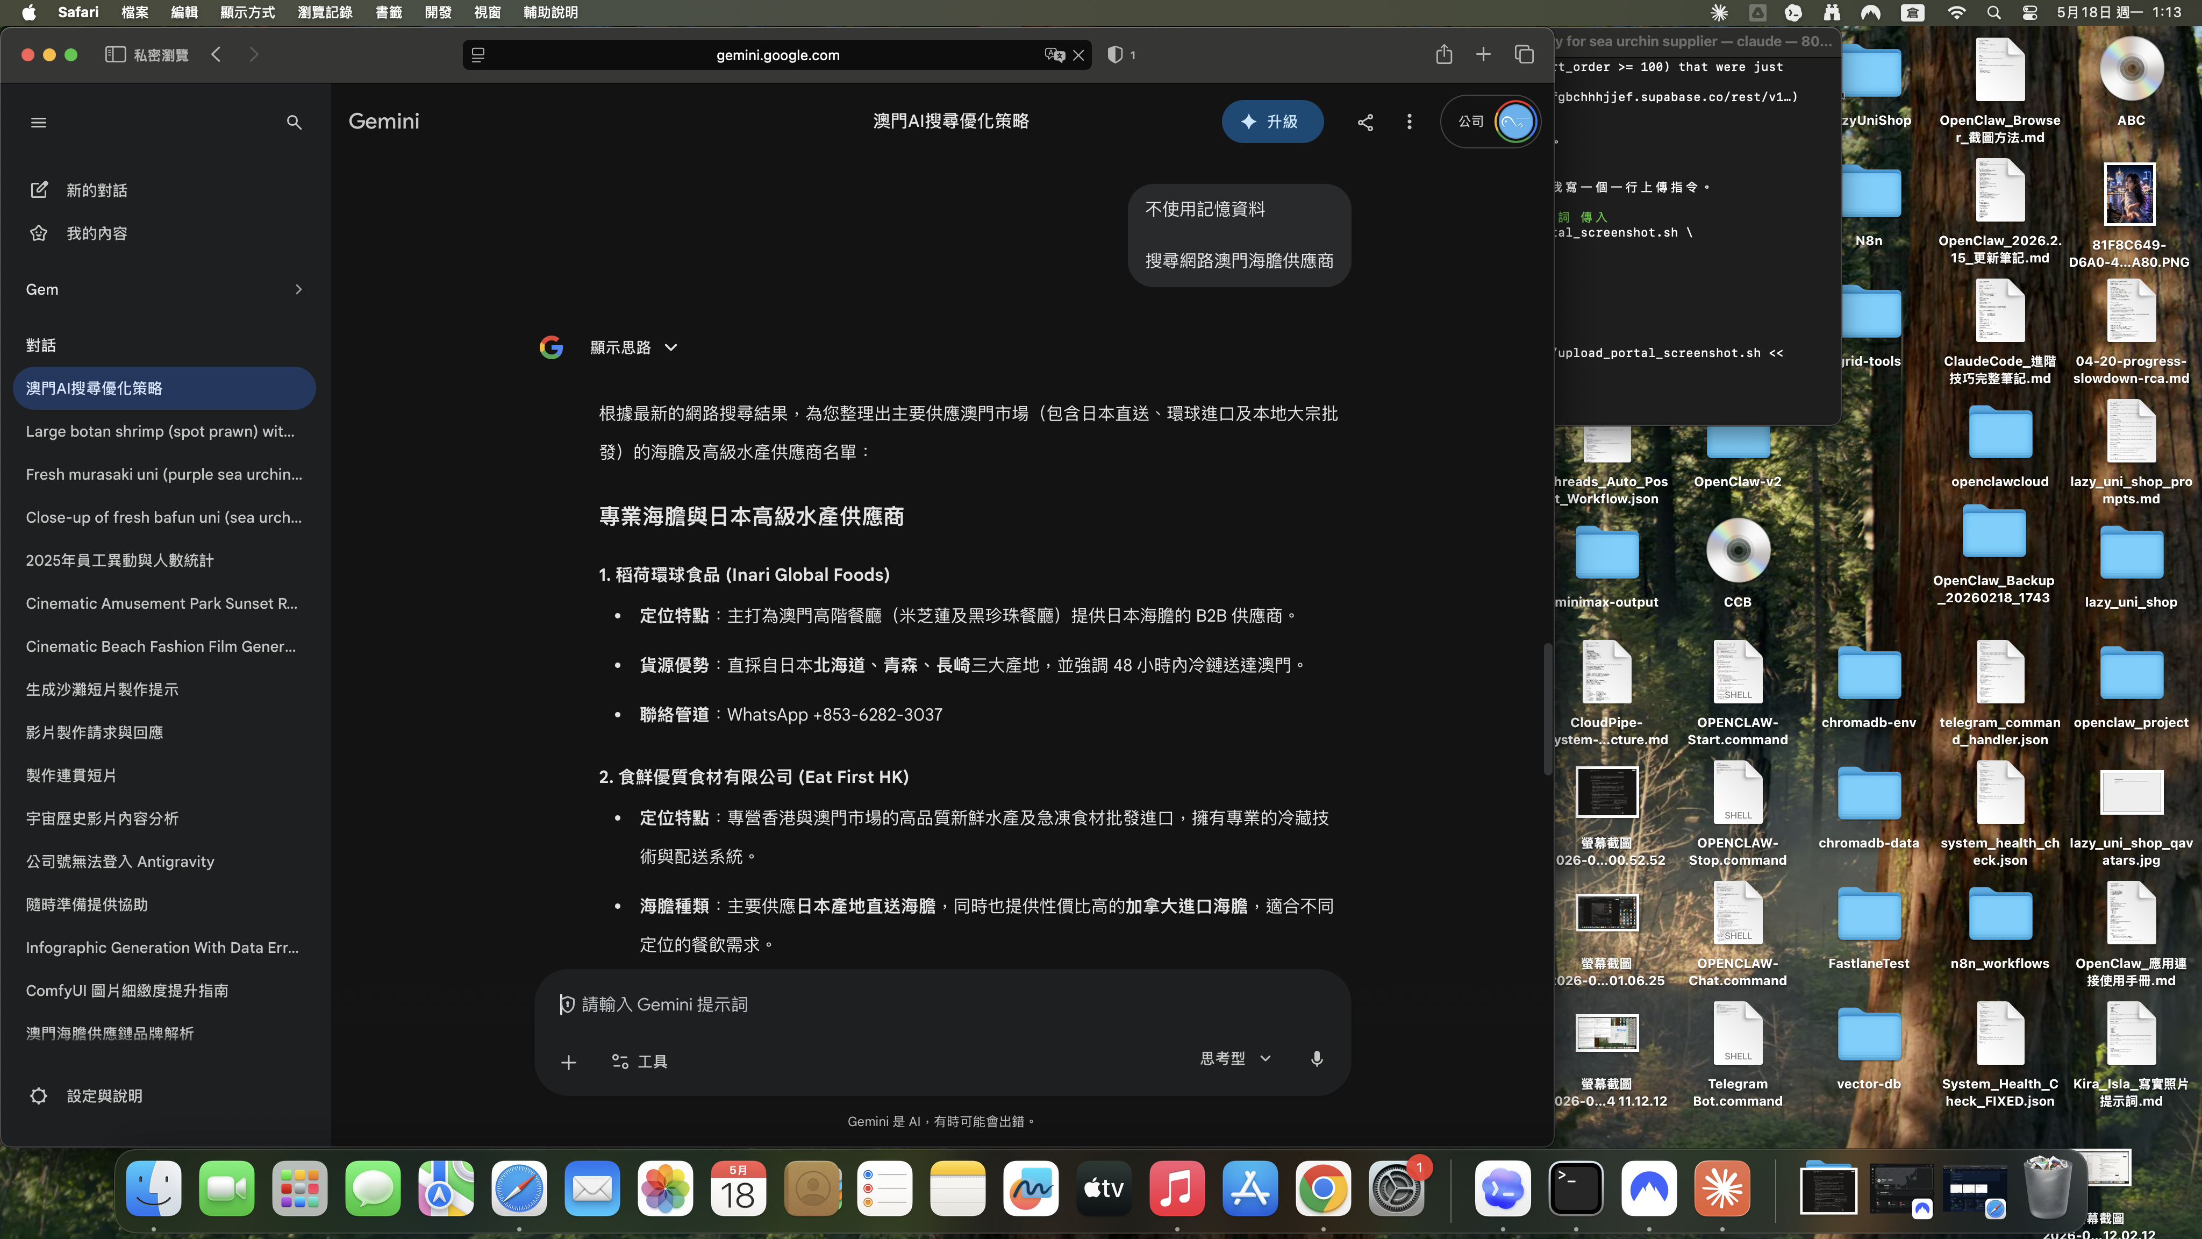Open conversation Cinematic Beach Fashion Film
The image size is (2202, 1239).
(x=164, y=646)
